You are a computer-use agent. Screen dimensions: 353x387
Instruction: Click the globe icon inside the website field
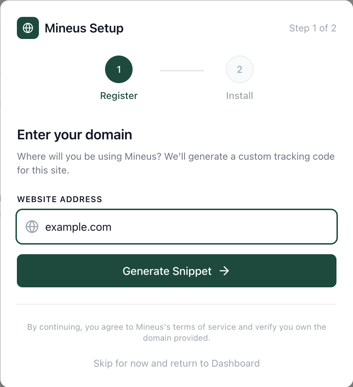pos(32,227)
